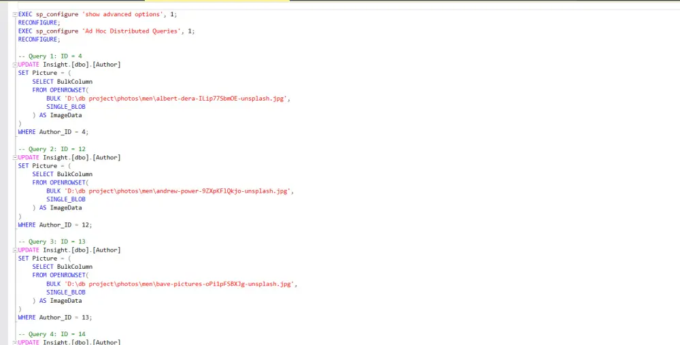Click ') AS ImageData' in Query 1 block
Screen dimensions: 680x345
pos(57,115)
